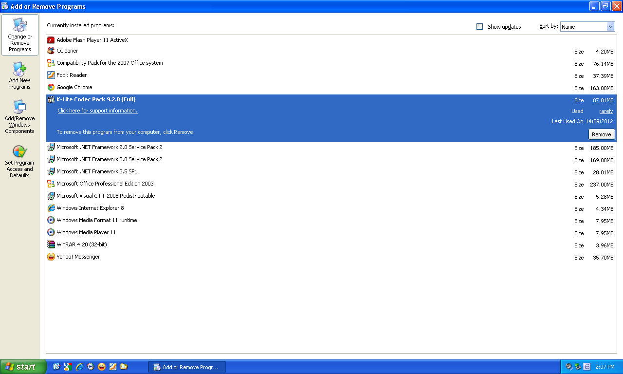Select the CCleaner program icon
The height and width of the screenshot is (374, 623).
(x=51, y=51)
